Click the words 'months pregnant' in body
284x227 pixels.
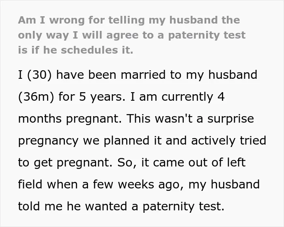70,119
